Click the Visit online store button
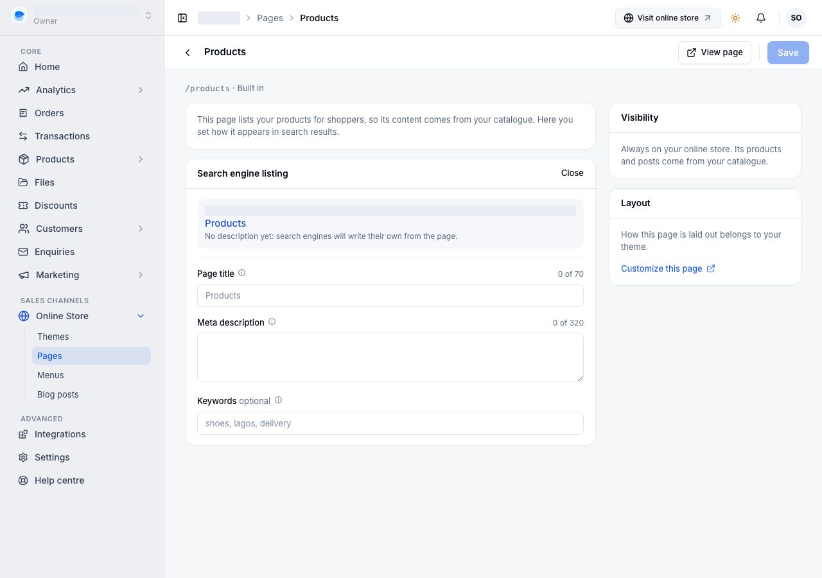822x578 pixels. point(668,18)
